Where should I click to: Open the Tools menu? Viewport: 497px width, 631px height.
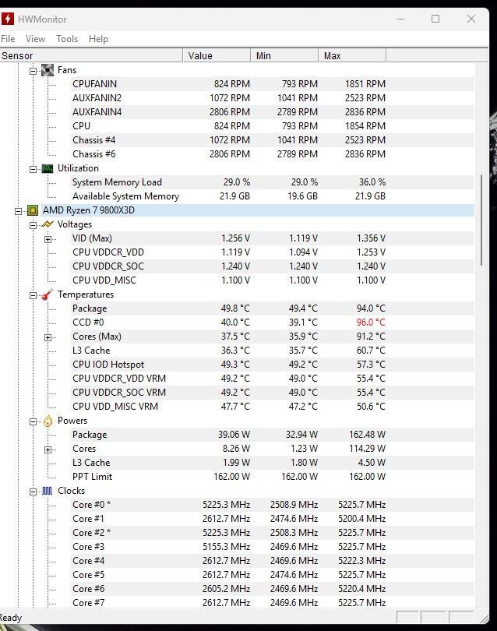pyautogui.click(x=67, y=39)
